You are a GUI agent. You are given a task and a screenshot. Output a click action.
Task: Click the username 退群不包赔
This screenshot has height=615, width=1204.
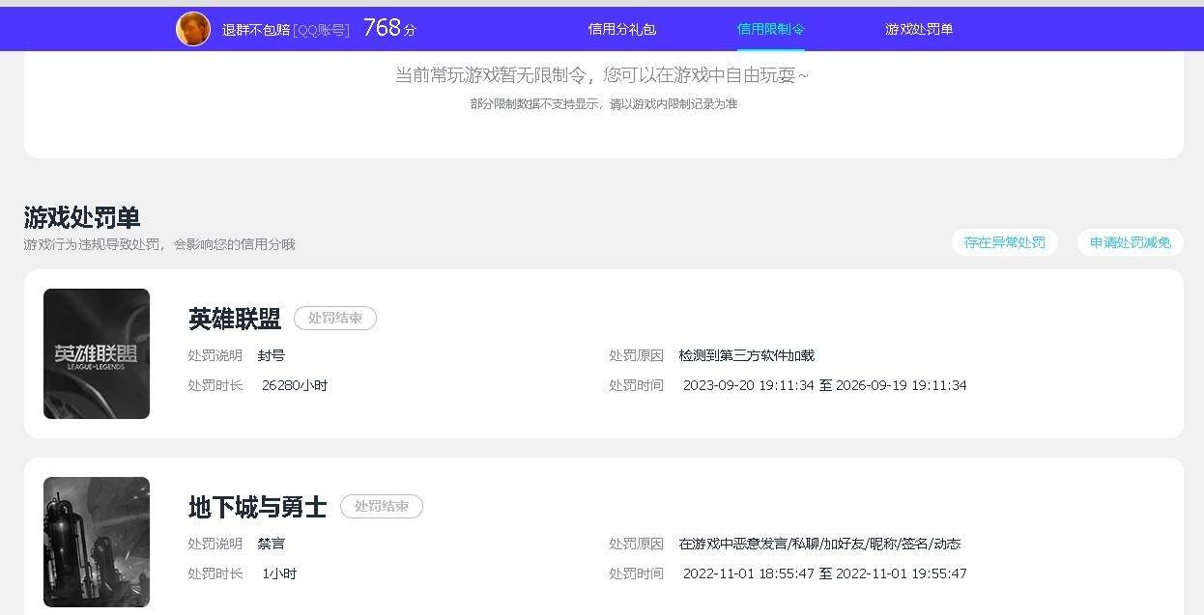pyautogui.click(x=256, y=30)
